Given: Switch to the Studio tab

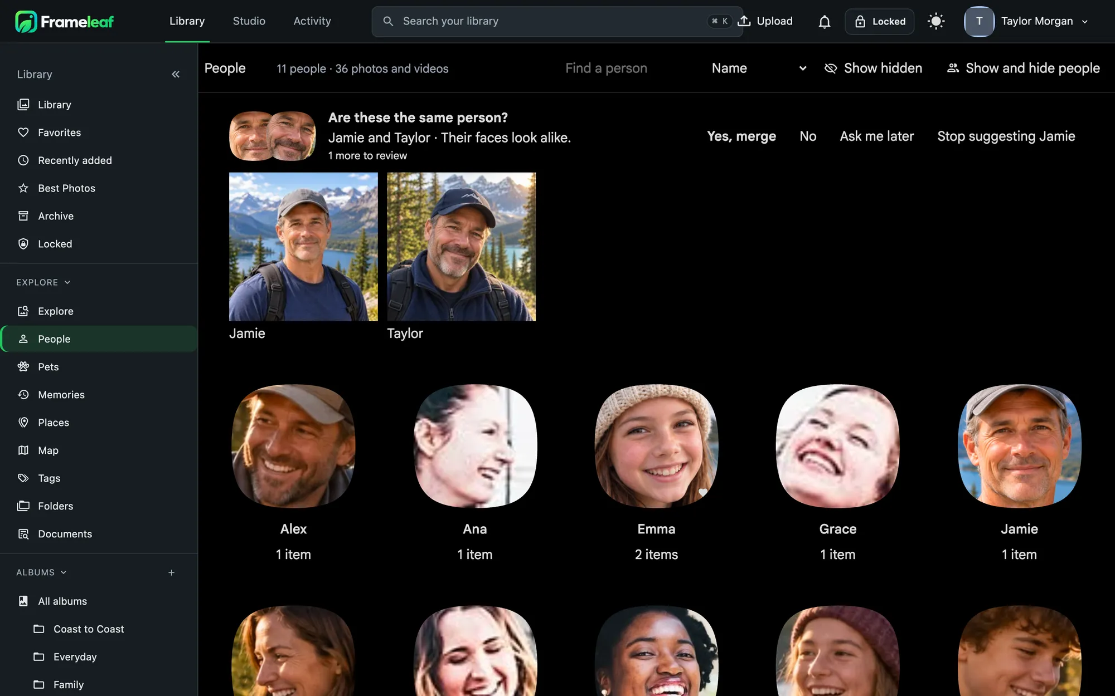Looking at the screenshot, I should (249, 21).
